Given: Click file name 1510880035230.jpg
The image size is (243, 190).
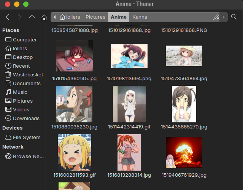Looking at the screenshot, I should coord(75,127).
